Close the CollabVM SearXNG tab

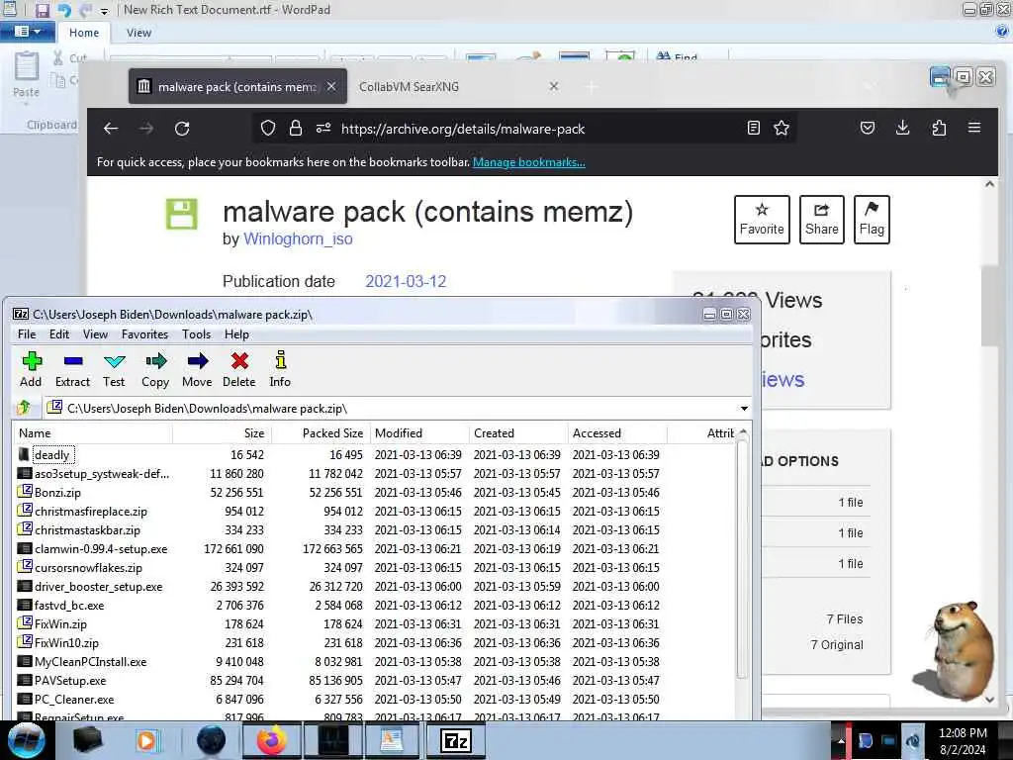tap(554, 86)
